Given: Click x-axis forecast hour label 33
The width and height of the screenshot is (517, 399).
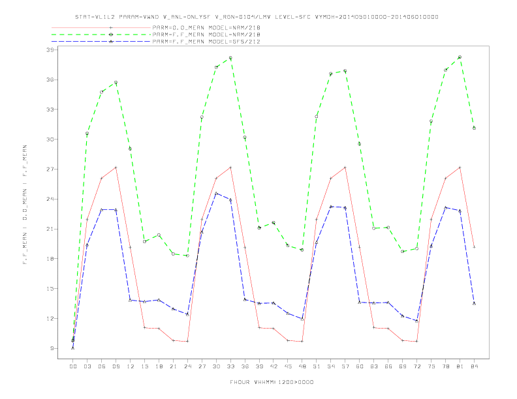Looking at the screenshot, I should [230, 366].
